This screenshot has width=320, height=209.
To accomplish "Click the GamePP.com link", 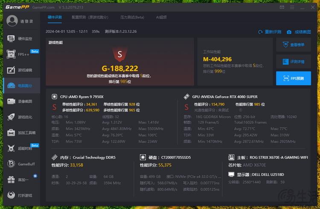I will (x=43, y=7).
